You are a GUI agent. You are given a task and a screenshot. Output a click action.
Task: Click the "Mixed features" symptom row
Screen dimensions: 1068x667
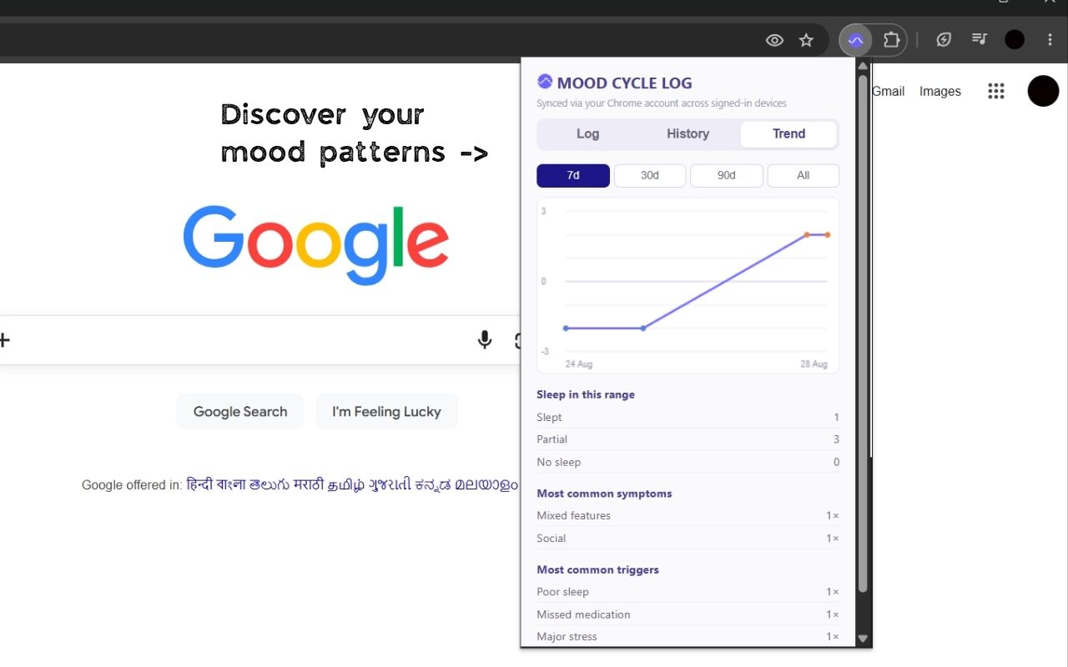pyautogui.click(x=688, y=515)
